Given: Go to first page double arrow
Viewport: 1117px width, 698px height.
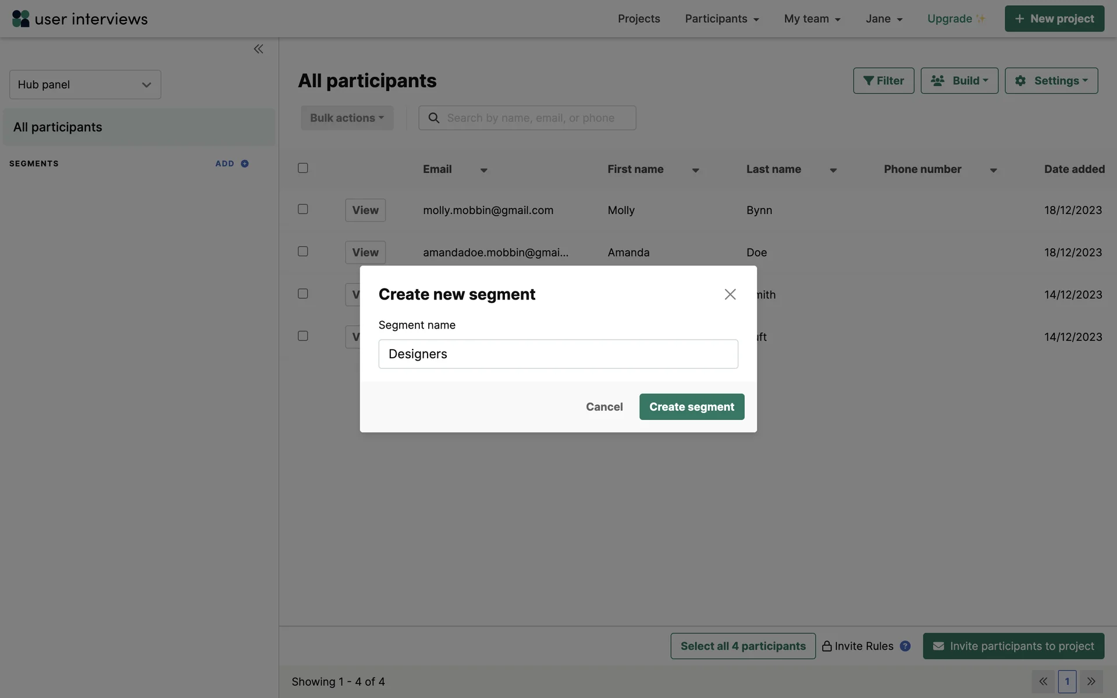Looking at the screenshot, I should coord(1043,681).
